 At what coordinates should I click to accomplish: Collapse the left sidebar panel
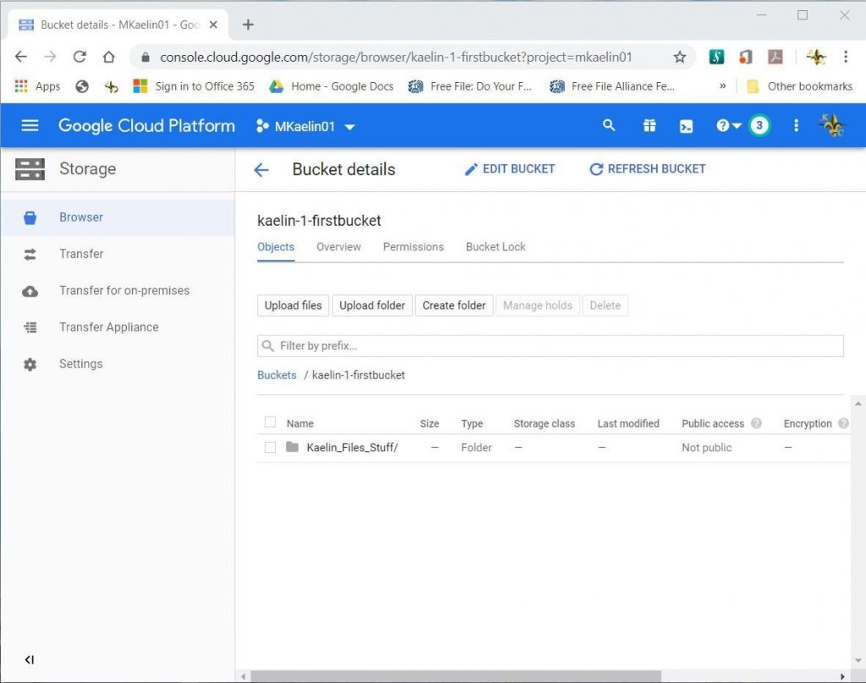pos(29,659)
